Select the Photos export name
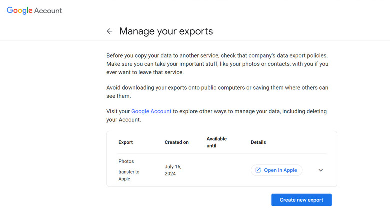 click(x=126, y=161)
